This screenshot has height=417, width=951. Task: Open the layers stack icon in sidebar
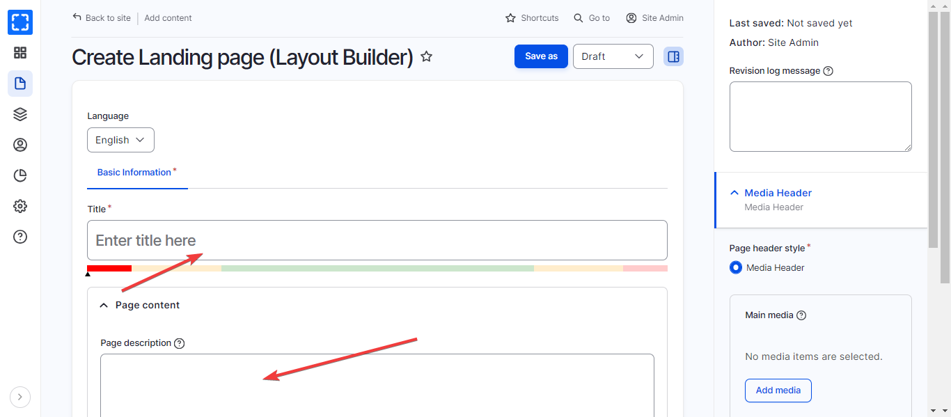tap(20, 114)
